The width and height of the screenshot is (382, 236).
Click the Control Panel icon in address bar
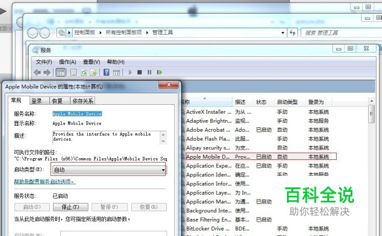click(x=62, y=33)
